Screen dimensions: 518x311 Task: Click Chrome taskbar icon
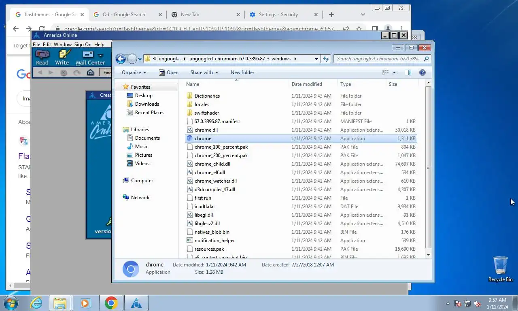(111, 303)
